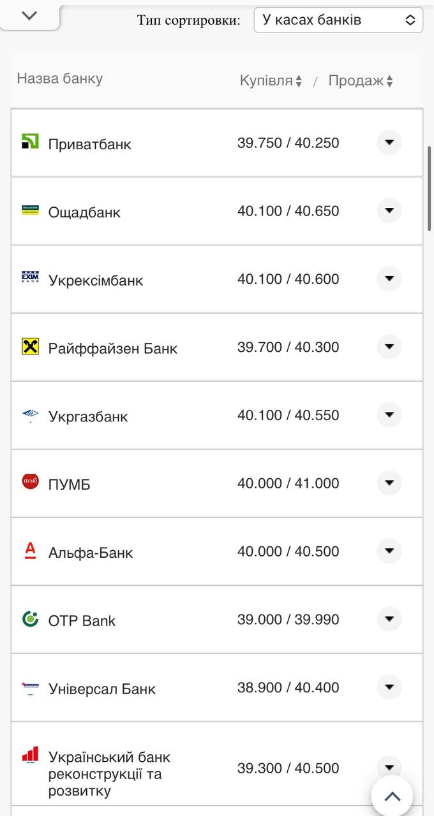Expand Ощадбанк rate details arrow

click(x=389, y=210)
